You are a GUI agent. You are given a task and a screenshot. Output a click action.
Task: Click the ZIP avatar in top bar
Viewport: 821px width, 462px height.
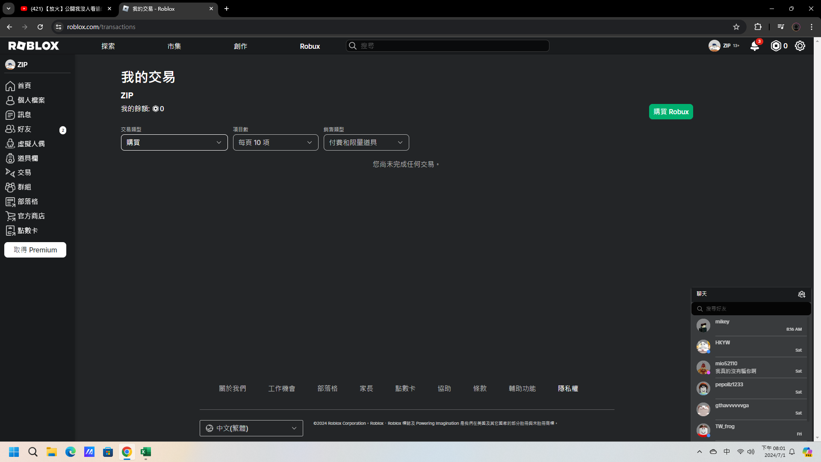714,46
